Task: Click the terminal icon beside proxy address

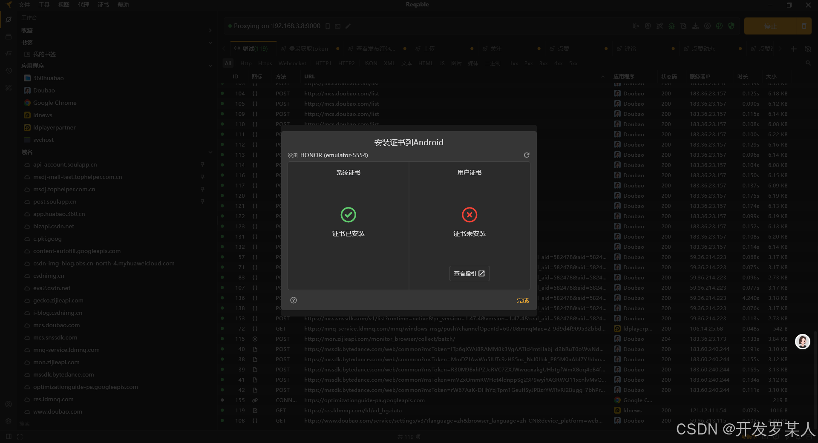Action: click(337, 26)
